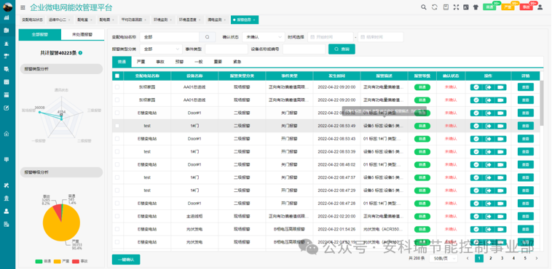
Task: Switch to the 紧急 alarm level tab
Action: pyautogui.click(x=237, y=62)
